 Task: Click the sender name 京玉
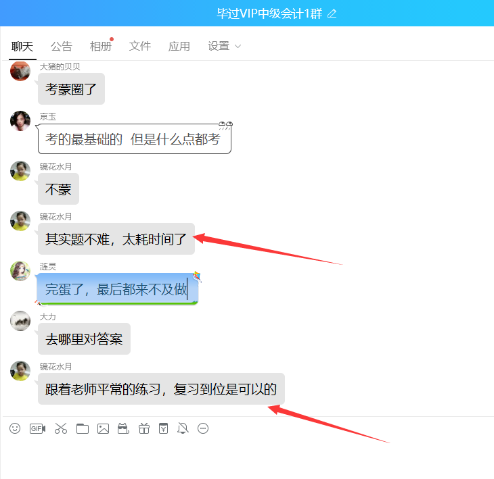pyautogui.click(x=47, y=117)
